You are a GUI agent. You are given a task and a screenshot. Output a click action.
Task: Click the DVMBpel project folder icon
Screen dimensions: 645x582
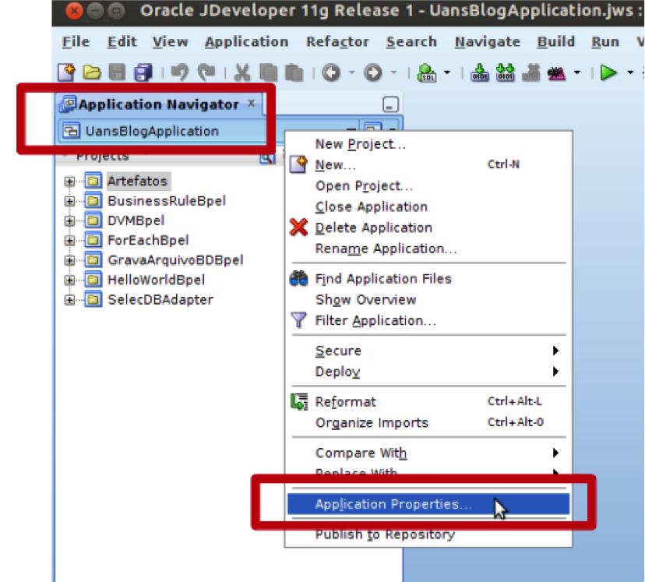tap(93, 220)
